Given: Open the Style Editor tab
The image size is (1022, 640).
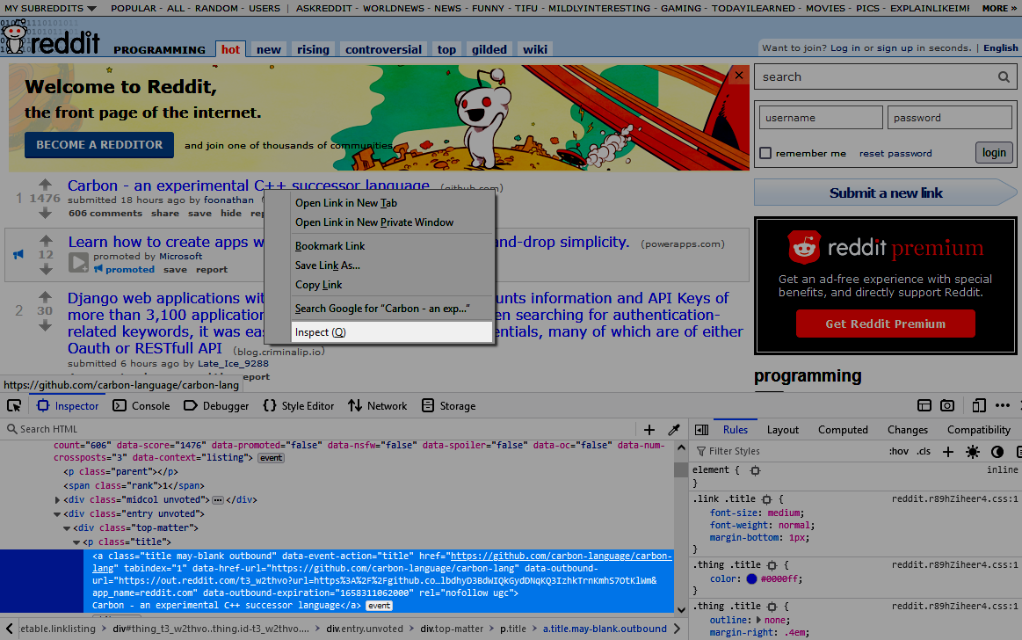Looking at the screenshot, I should tap(299, 406).
